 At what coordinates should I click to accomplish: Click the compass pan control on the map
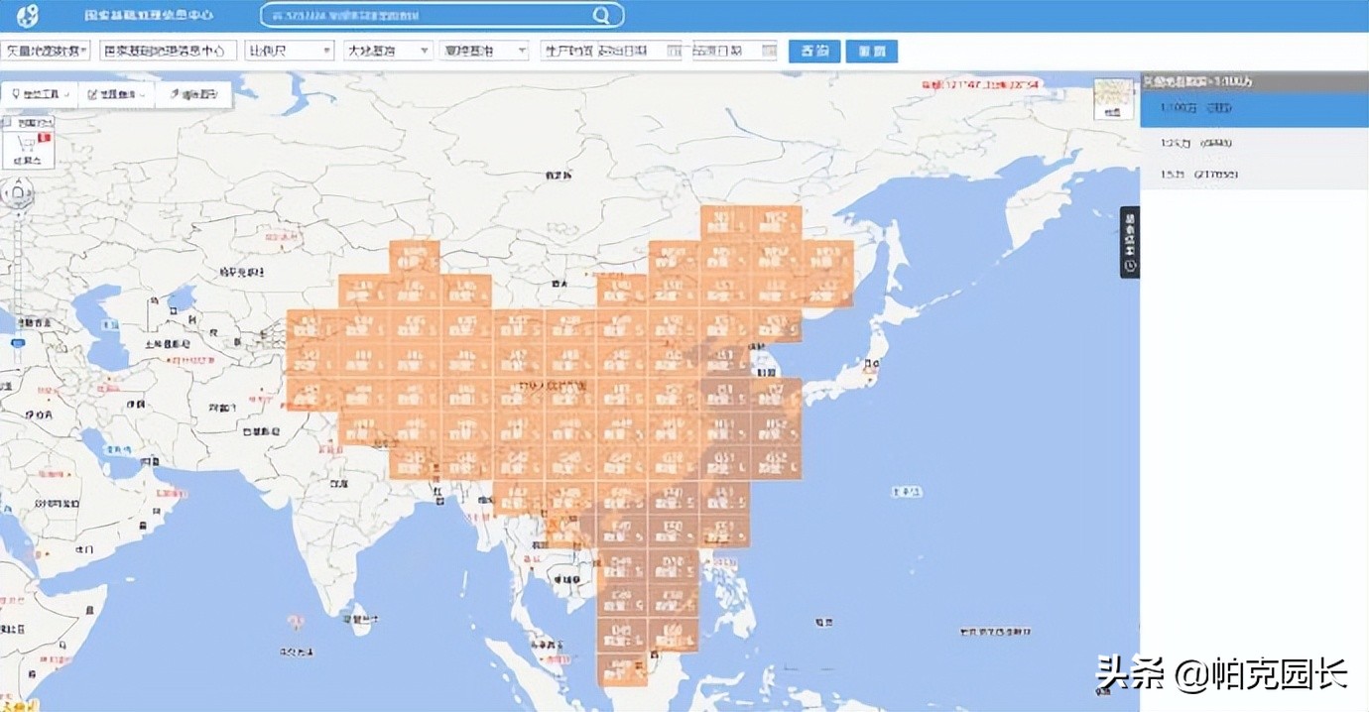(17, 191)
